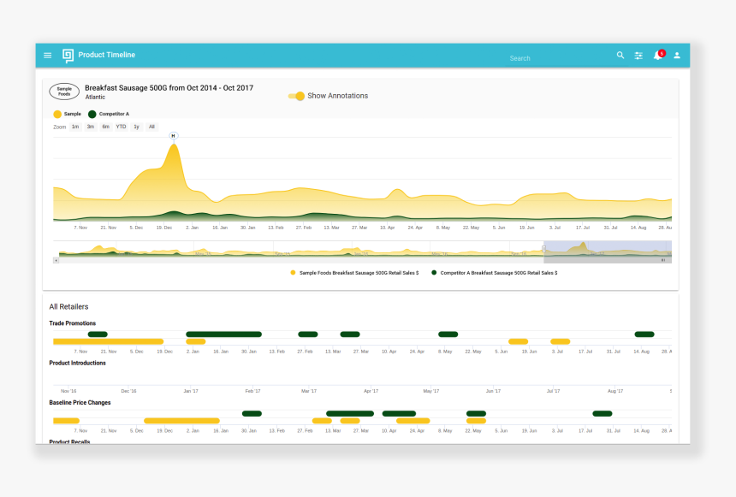Click the "Product Timeline" header title
The image size is (736, 497).
click(107, 55)
